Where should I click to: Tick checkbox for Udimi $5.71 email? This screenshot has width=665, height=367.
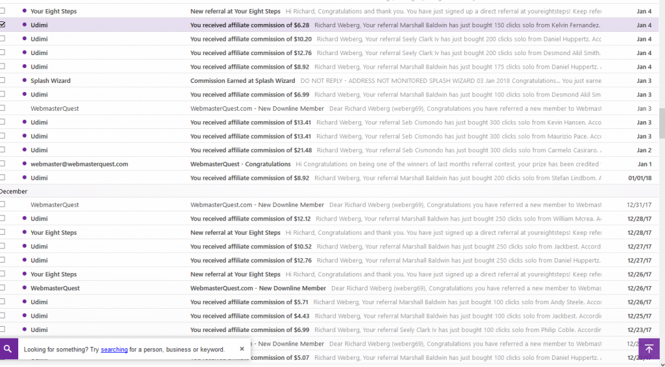point(3,302)
